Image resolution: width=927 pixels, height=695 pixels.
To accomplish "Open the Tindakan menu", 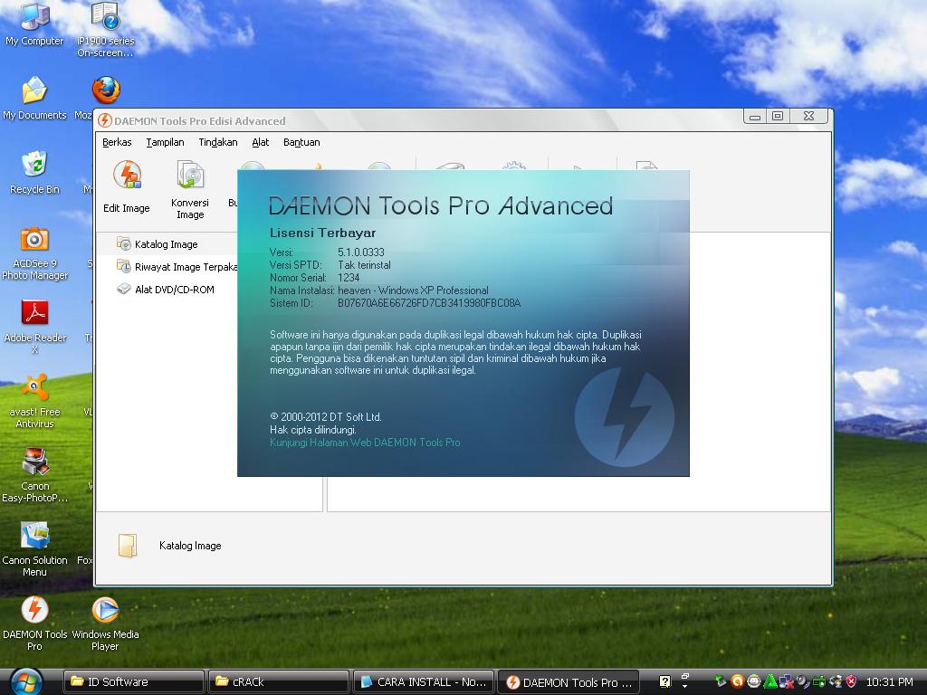I will click(217, 142).
